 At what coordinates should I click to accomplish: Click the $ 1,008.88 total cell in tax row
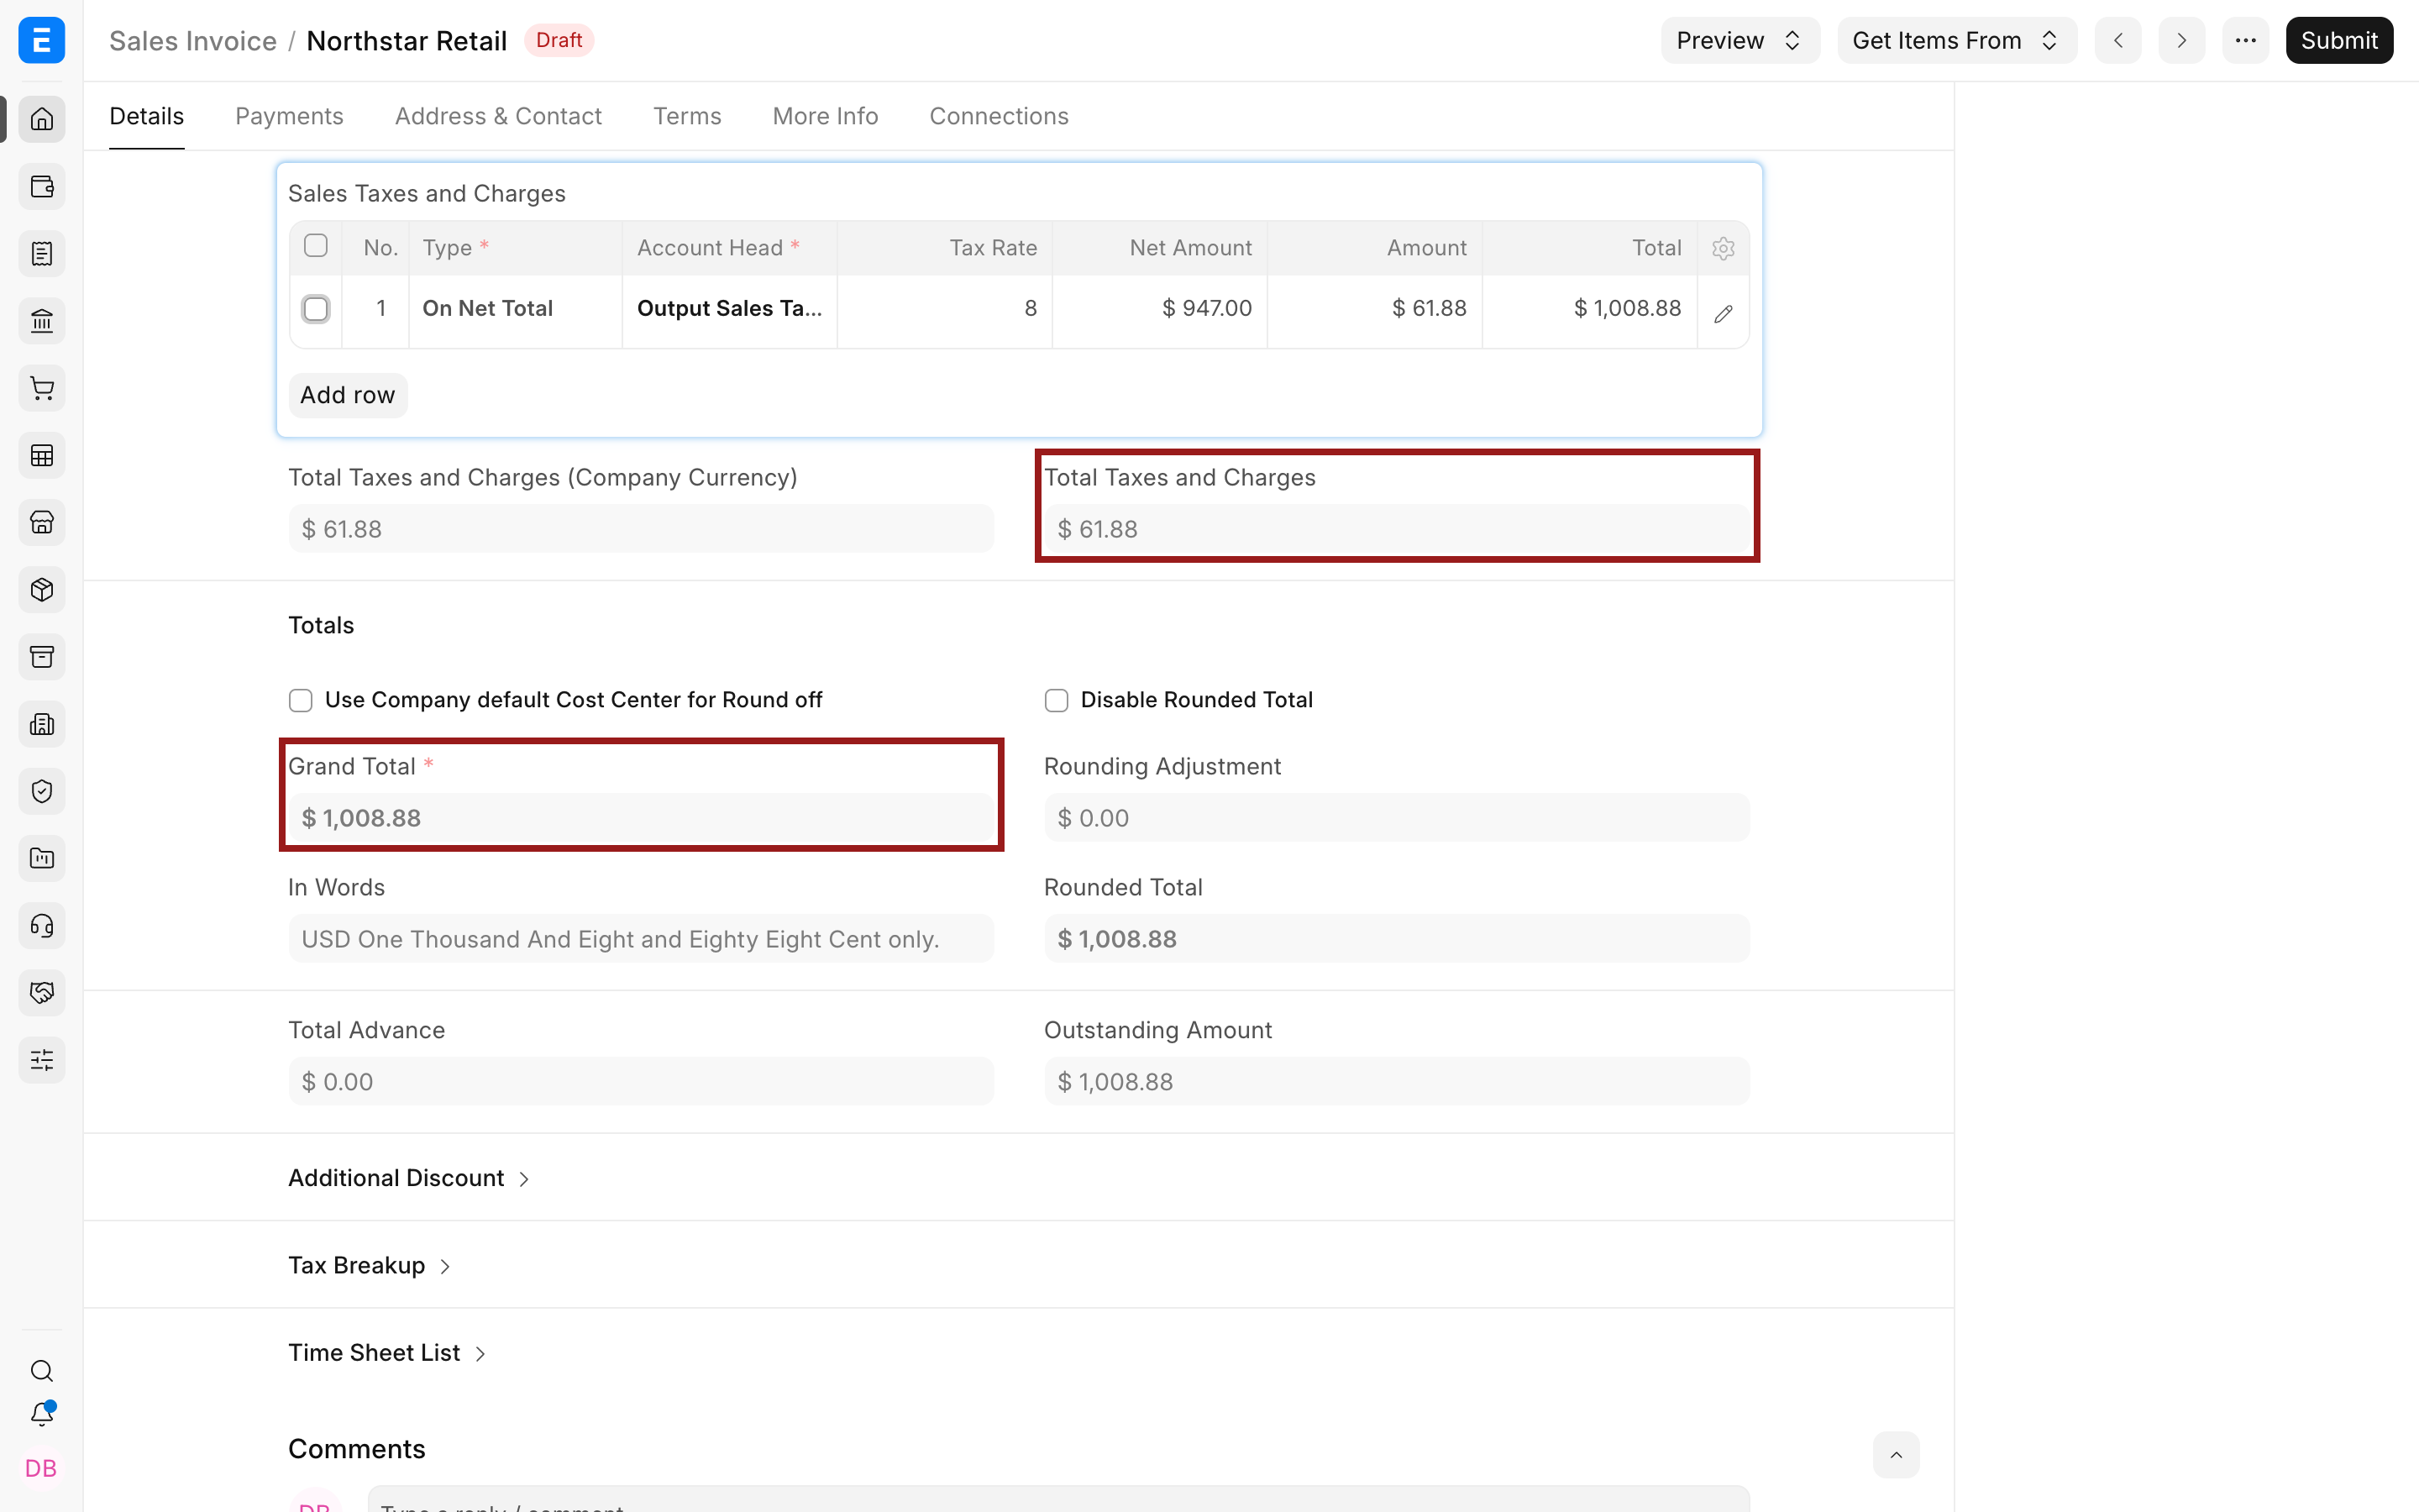click(1589, 309)
